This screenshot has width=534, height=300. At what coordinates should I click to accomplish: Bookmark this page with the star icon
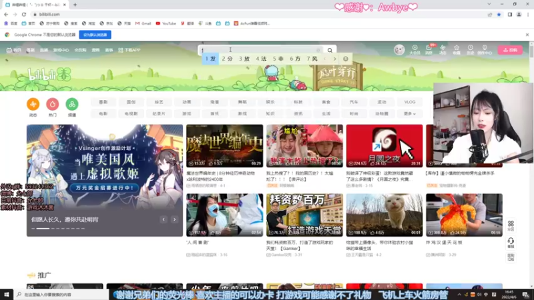[499, 14]
